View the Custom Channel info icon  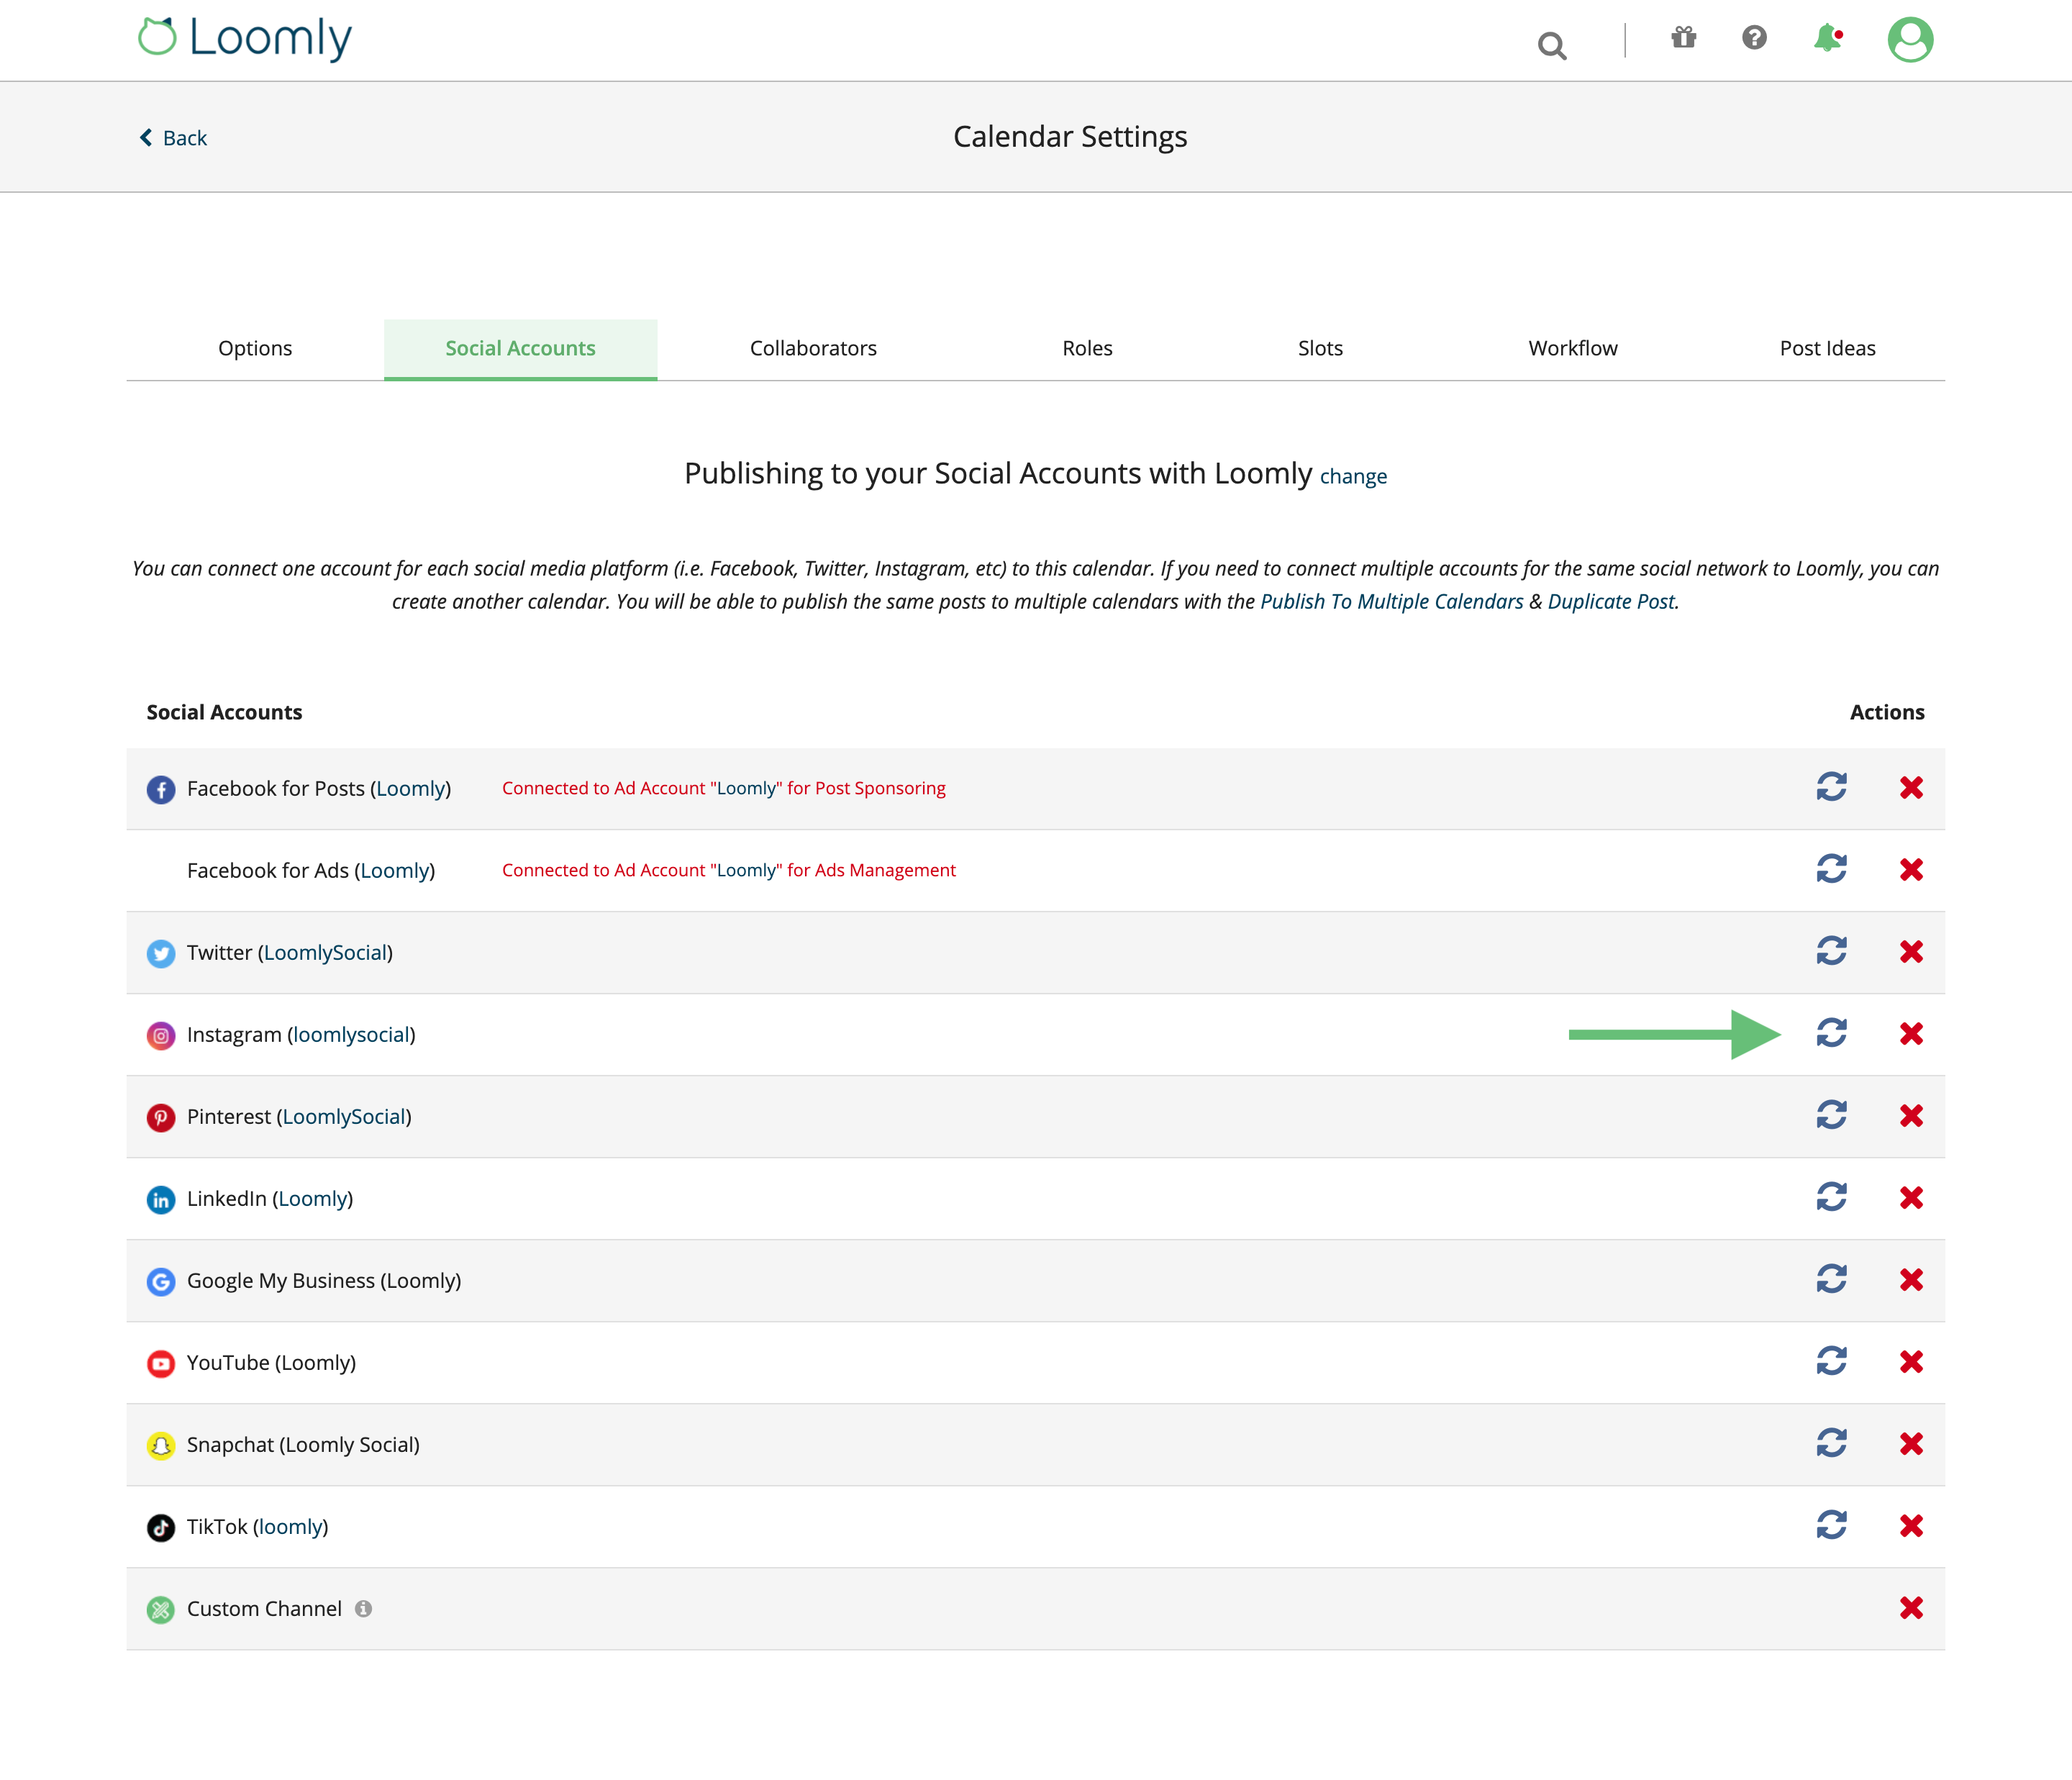click(x=365, y=1609)
